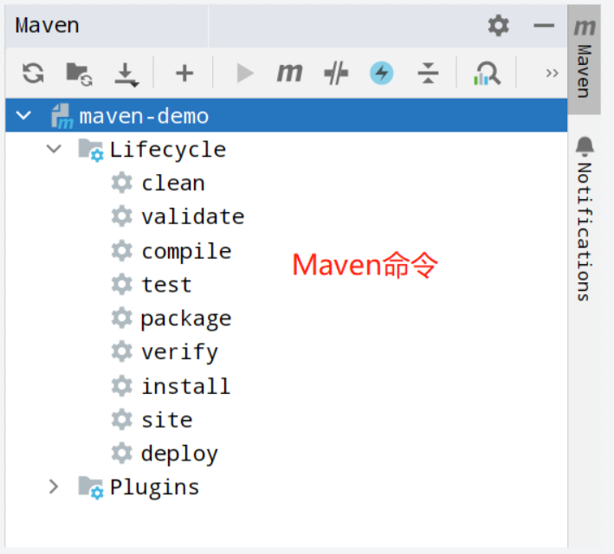614x554 pixels.
Task: Select the package lifecycle goal
Action: (x=186, y=319)
